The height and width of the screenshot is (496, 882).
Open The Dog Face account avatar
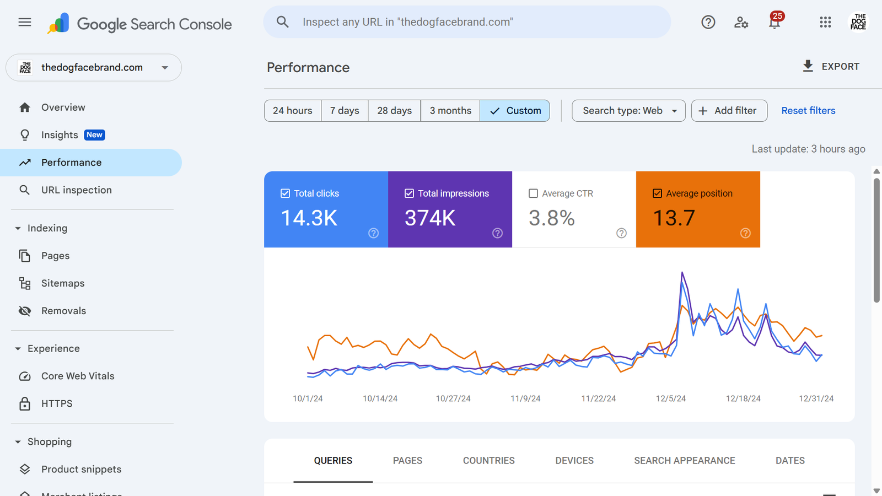coord(858,22)
